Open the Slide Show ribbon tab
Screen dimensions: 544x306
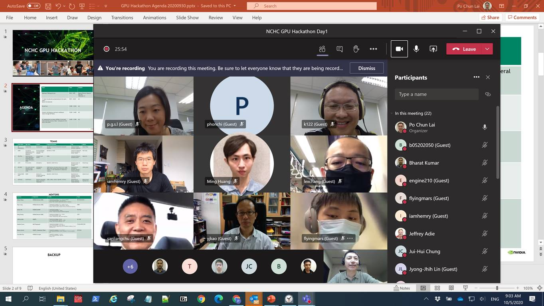187,18
